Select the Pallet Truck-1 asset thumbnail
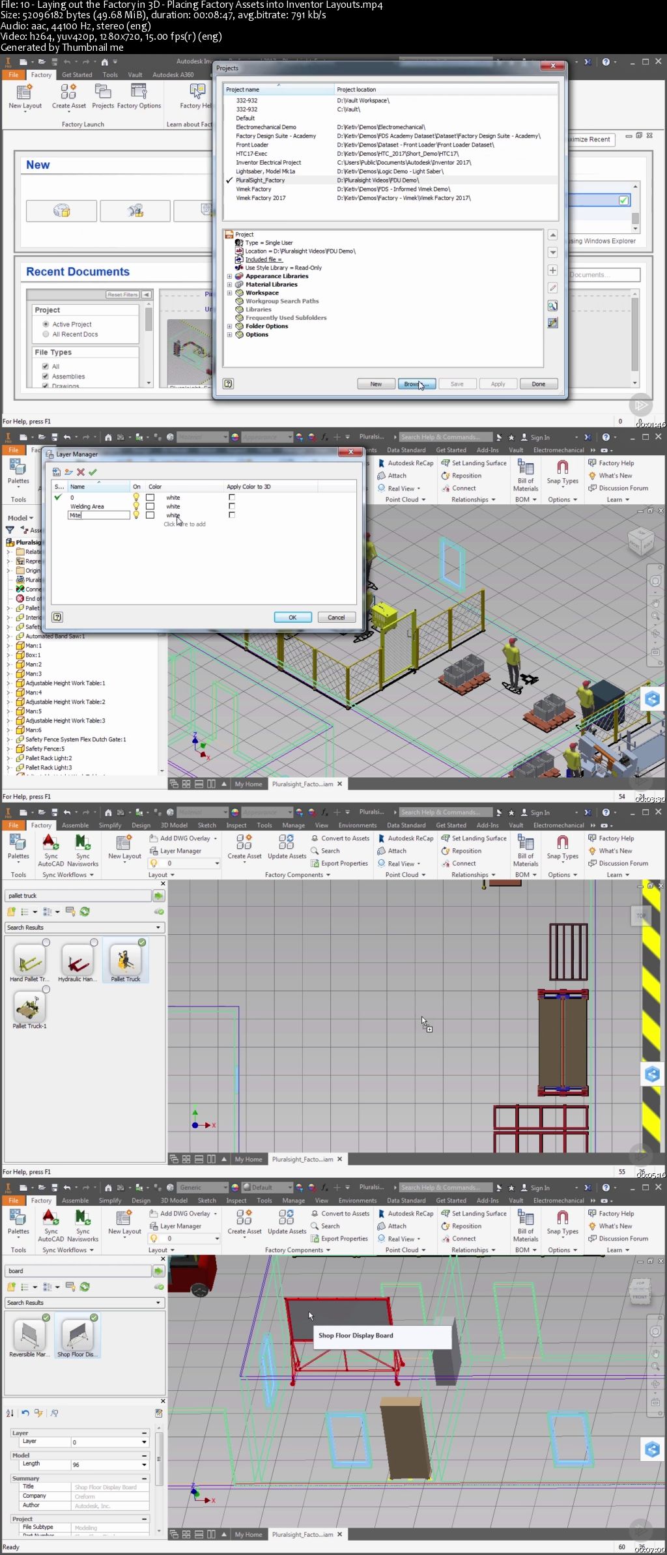 29,1007
